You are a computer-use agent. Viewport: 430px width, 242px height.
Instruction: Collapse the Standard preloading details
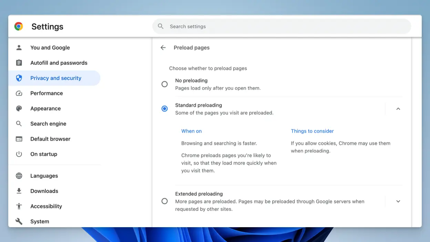(x=398, y=109)
